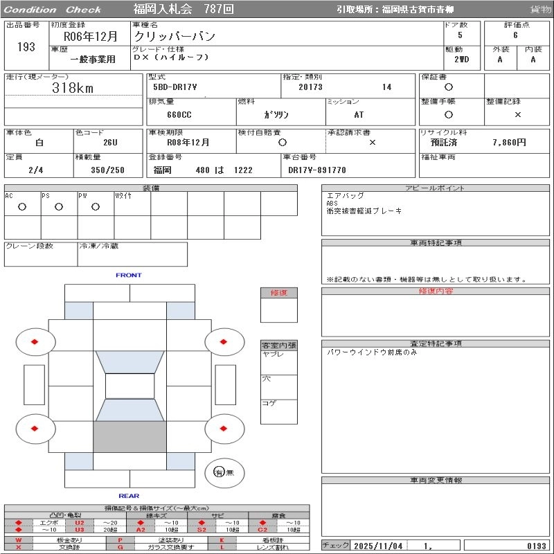Image resolution: width=554 pixels, height=554 pixels.
Task: Click the 修復内容 section header
Action: (436, 291)
